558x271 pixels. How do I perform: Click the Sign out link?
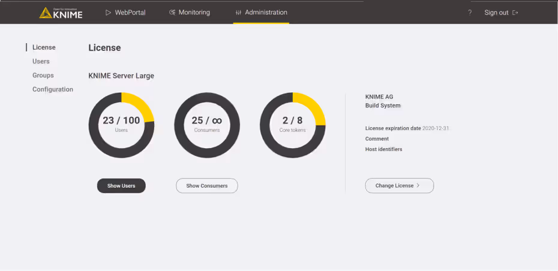coord(496,13)
